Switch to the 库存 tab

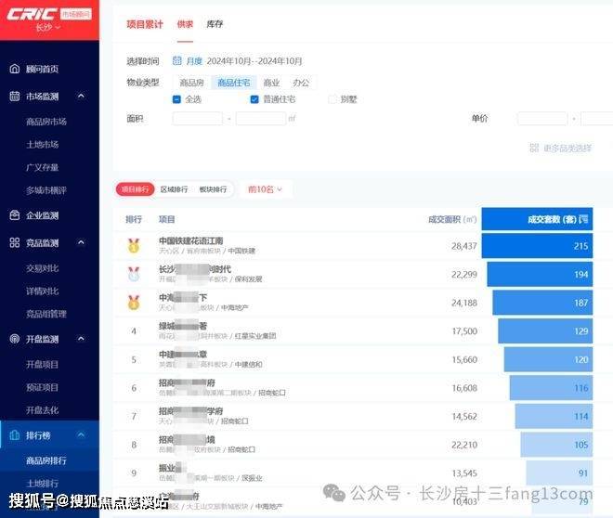click(215, 23)
